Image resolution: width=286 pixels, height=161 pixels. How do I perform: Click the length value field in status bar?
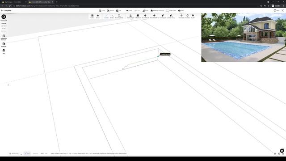tap(42, 153)
